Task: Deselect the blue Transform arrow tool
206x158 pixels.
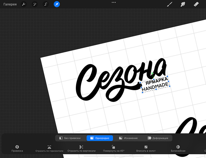Action: [57, 4]
